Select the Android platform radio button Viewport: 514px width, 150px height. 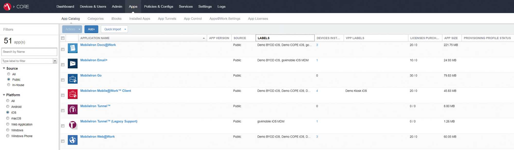pyautogui.click(x=8, y=106)
